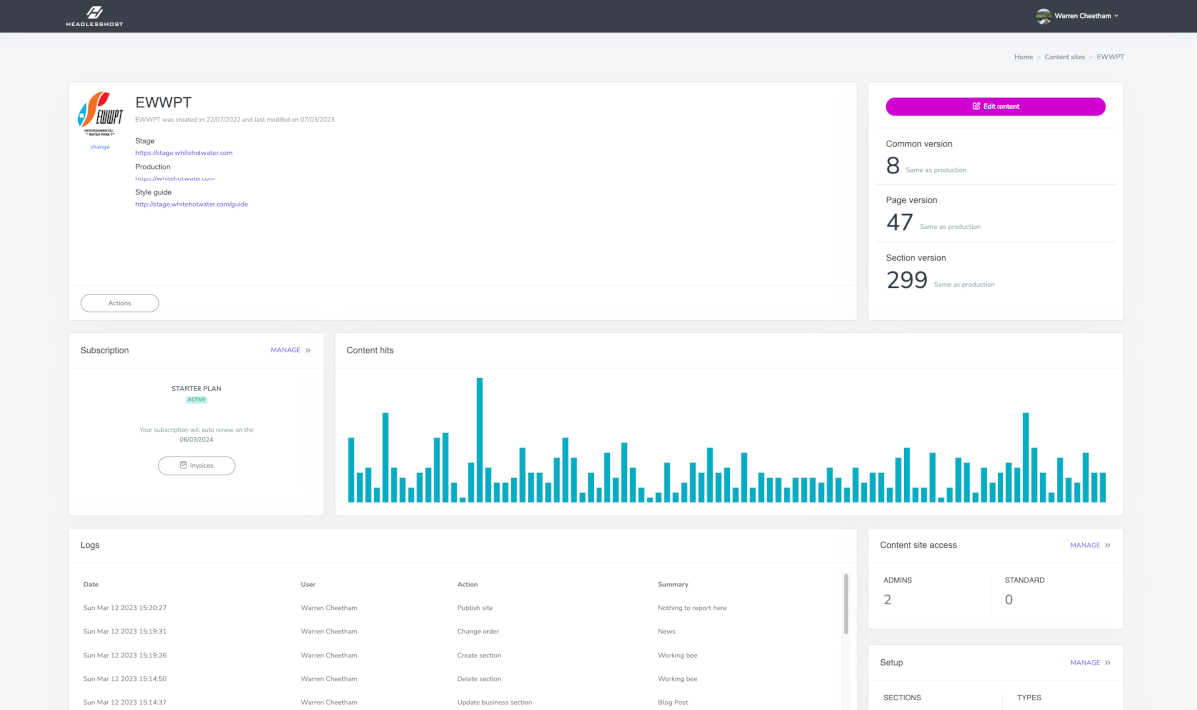Click the HeadlessHost logo in the top bar
This screenshot has height=710, width=1197.
pyautogui.click(x=94, y=16)
